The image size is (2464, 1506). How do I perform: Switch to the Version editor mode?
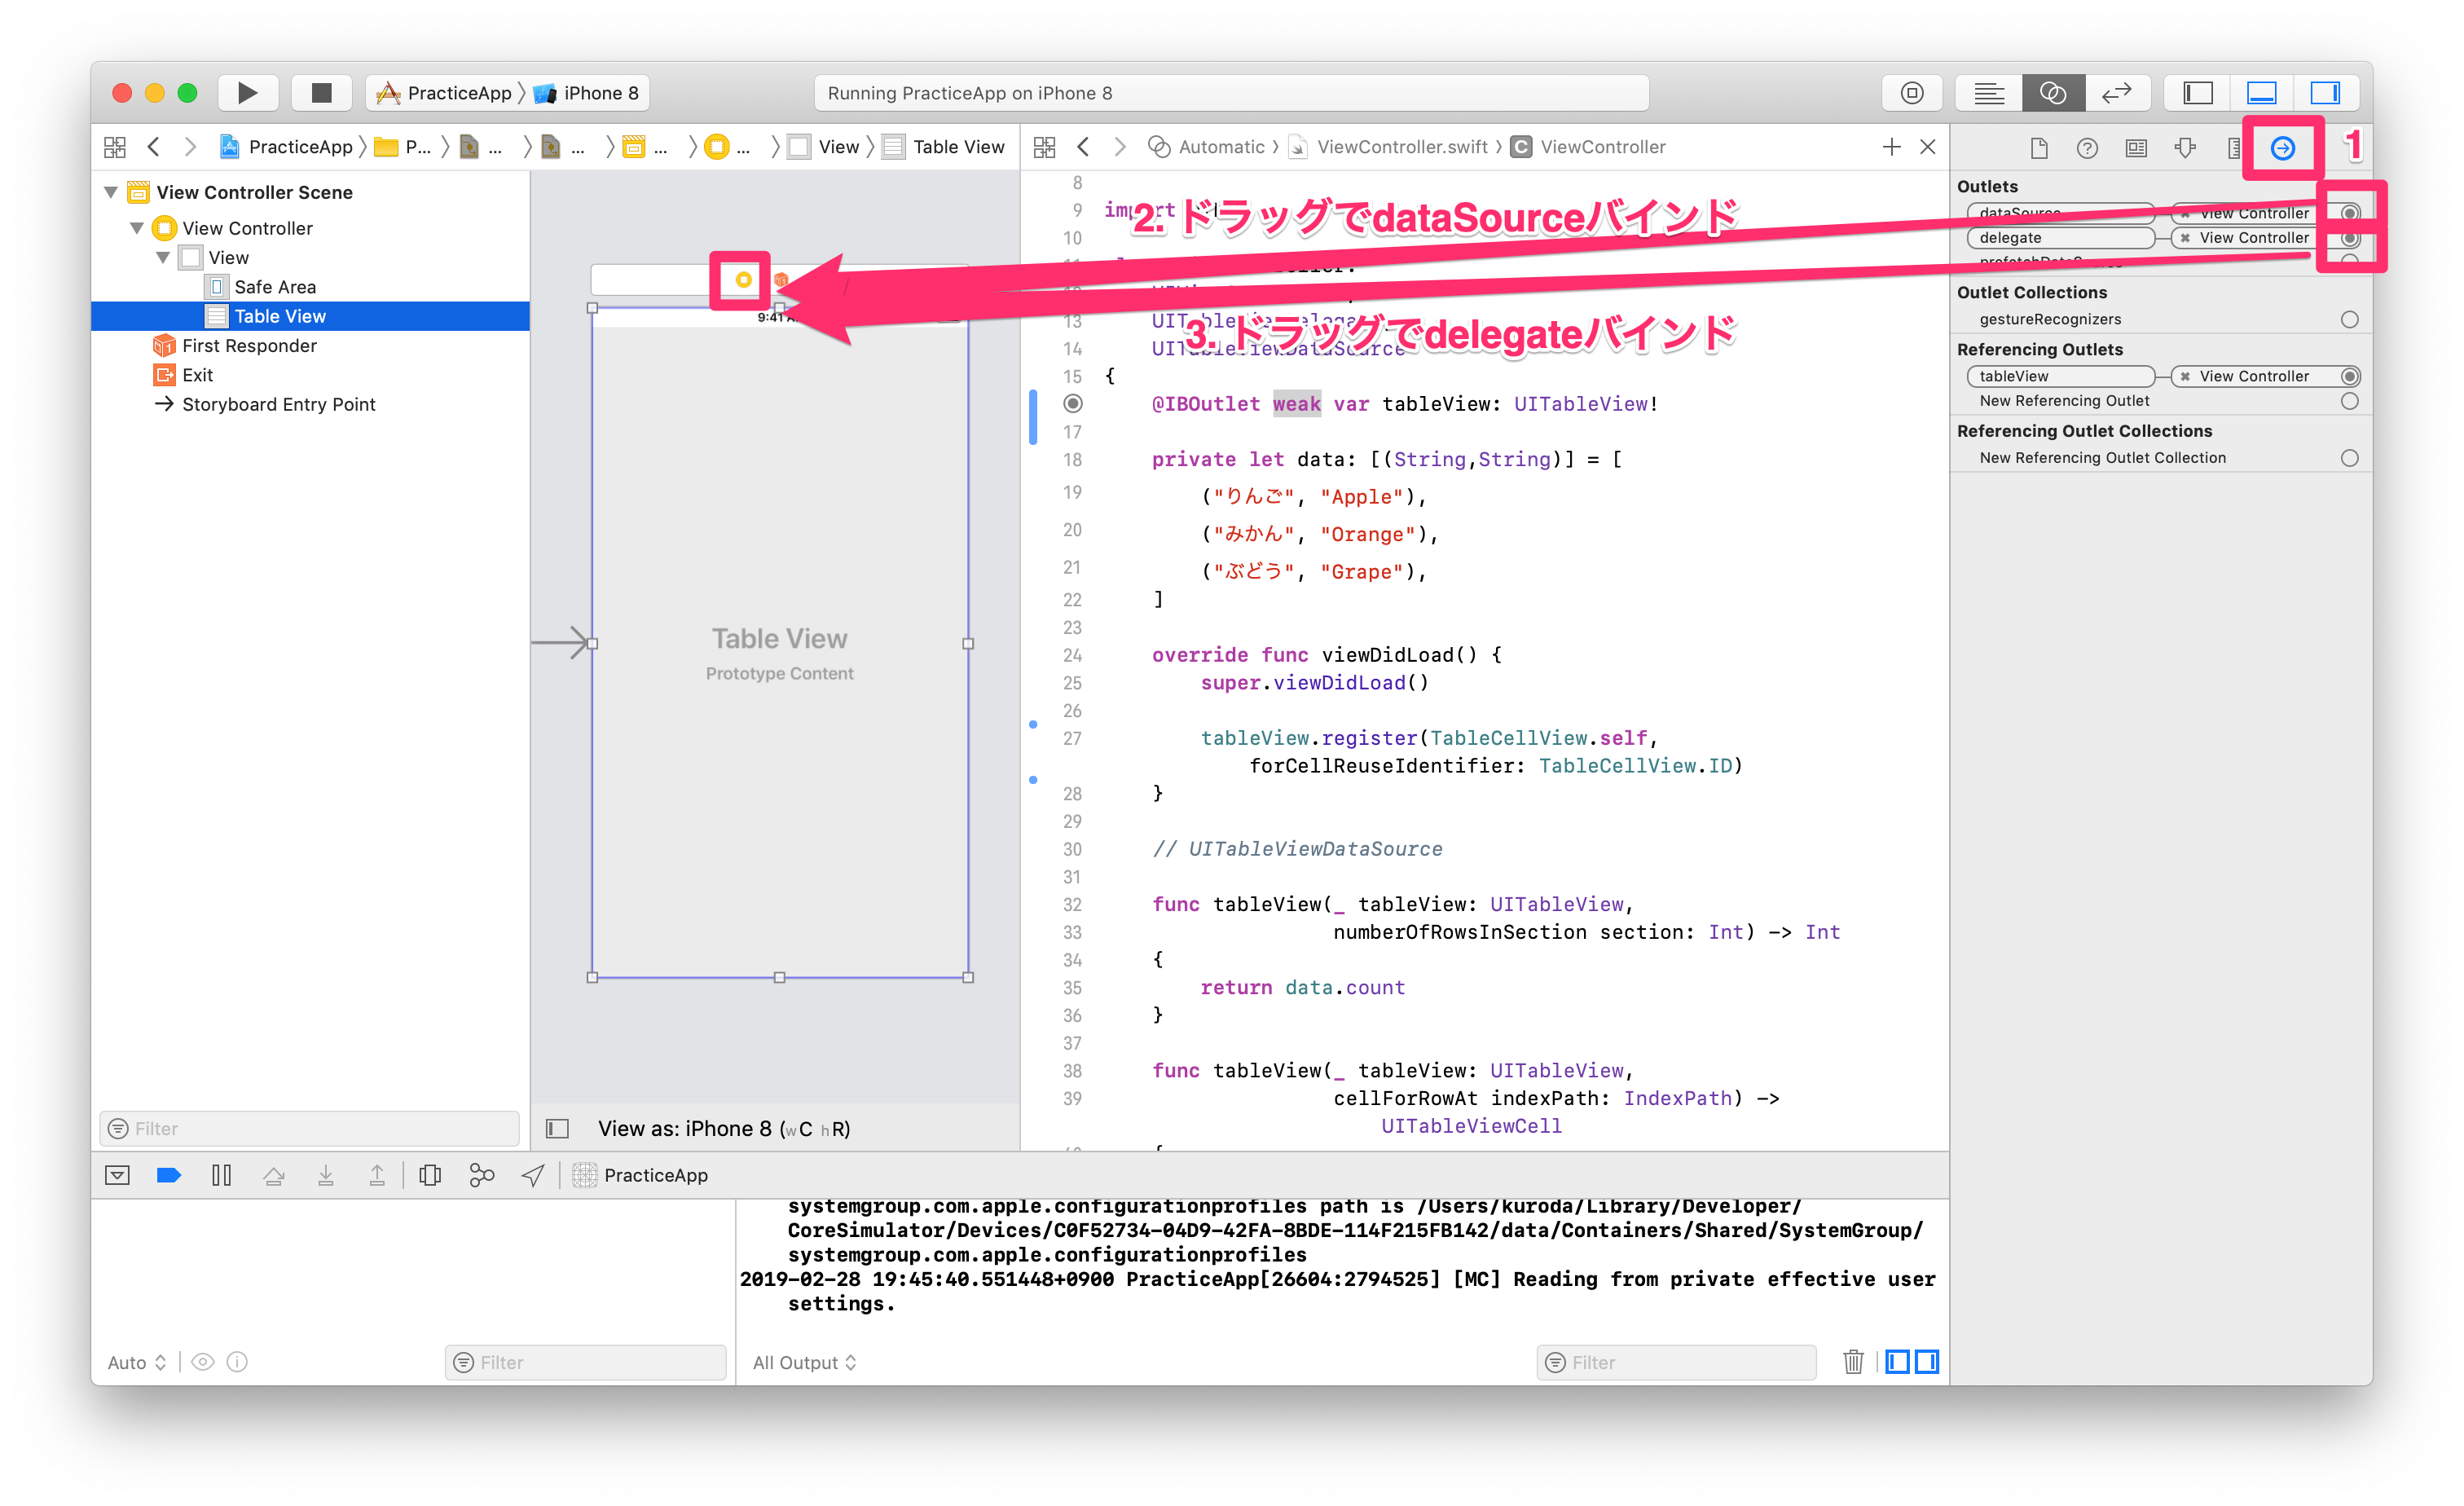coord(2116,93)
